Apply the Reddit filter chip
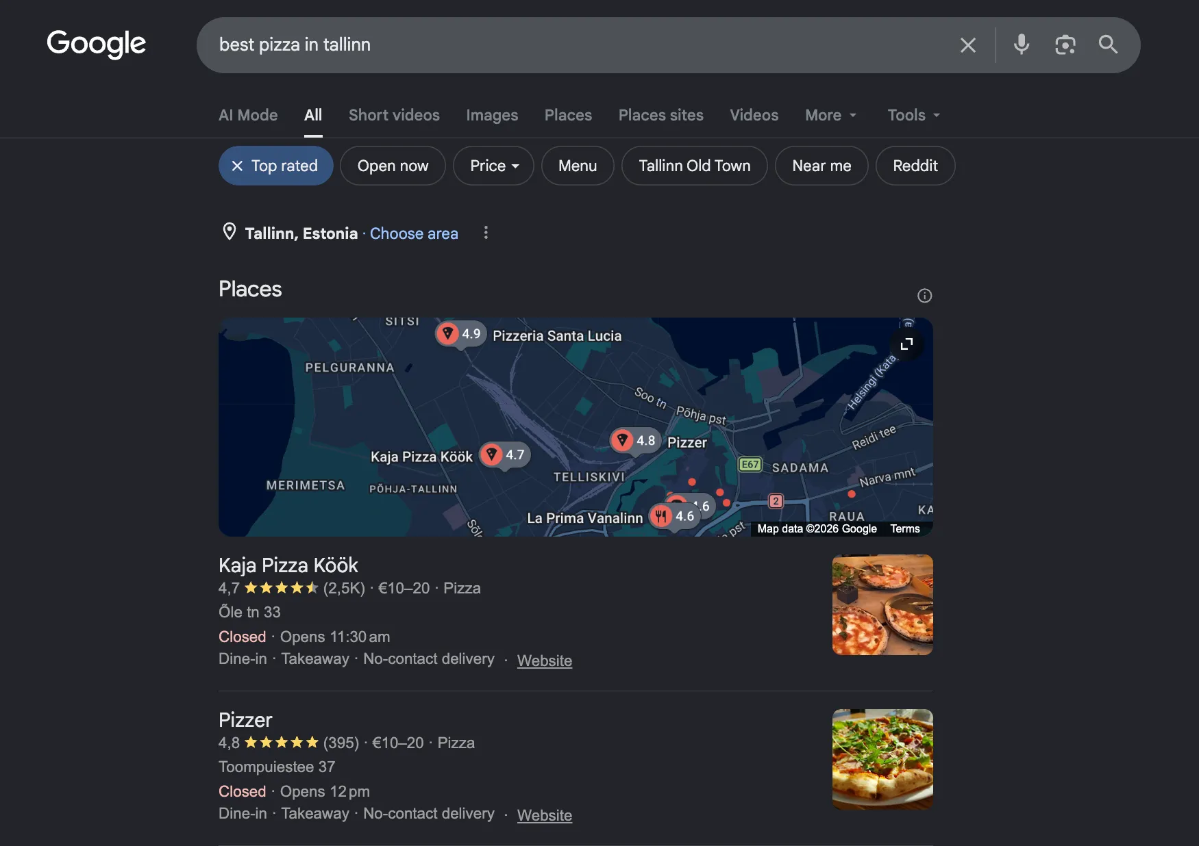1199x846 pixels. [915, 166]
